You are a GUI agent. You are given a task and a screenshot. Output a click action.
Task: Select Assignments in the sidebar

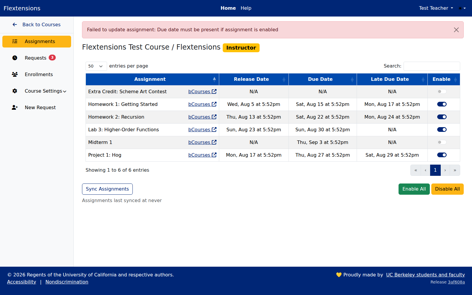[x=37, y=42]
